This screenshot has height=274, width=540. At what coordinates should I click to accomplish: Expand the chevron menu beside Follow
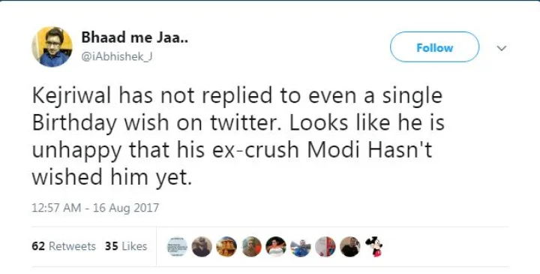502,48
